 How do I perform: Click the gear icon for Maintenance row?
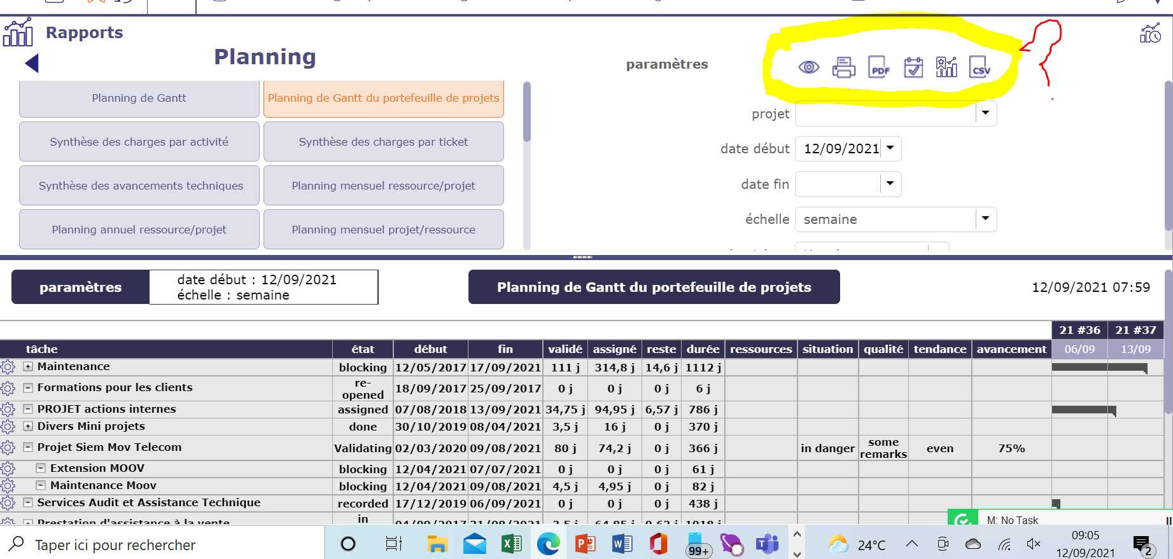pyautogui.click(x=8, y=367)
